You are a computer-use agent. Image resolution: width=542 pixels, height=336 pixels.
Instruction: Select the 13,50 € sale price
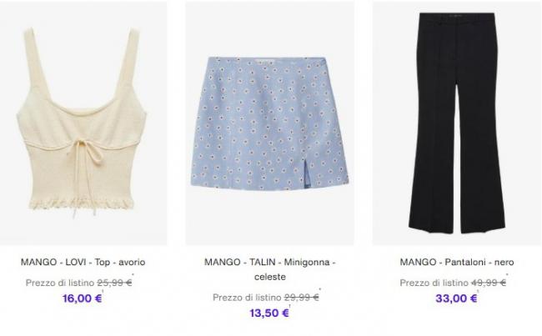[269, 313]
